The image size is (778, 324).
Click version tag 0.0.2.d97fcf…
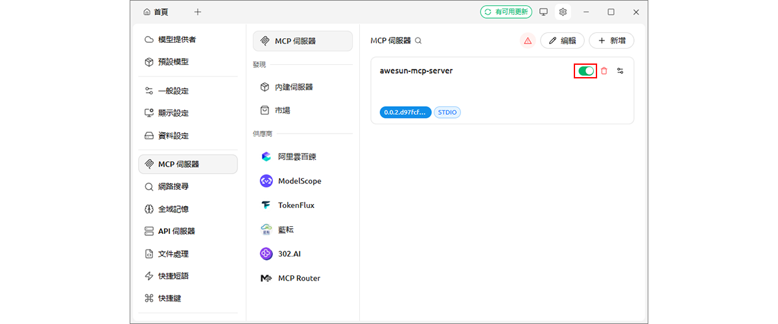click(406, 112)
